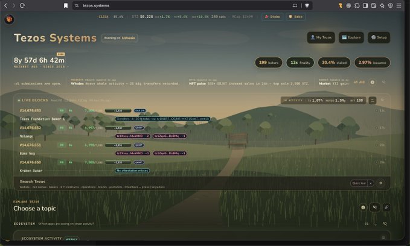Open block #14,676,651
Image resolution: width=410 pixels, height=246 pixels.
pyautogui.click(x=30, y=145)
